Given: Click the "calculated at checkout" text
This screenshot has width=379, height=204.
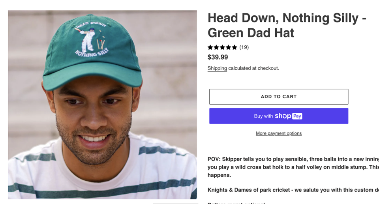Looking at the screenshot, I should point(254,68).
